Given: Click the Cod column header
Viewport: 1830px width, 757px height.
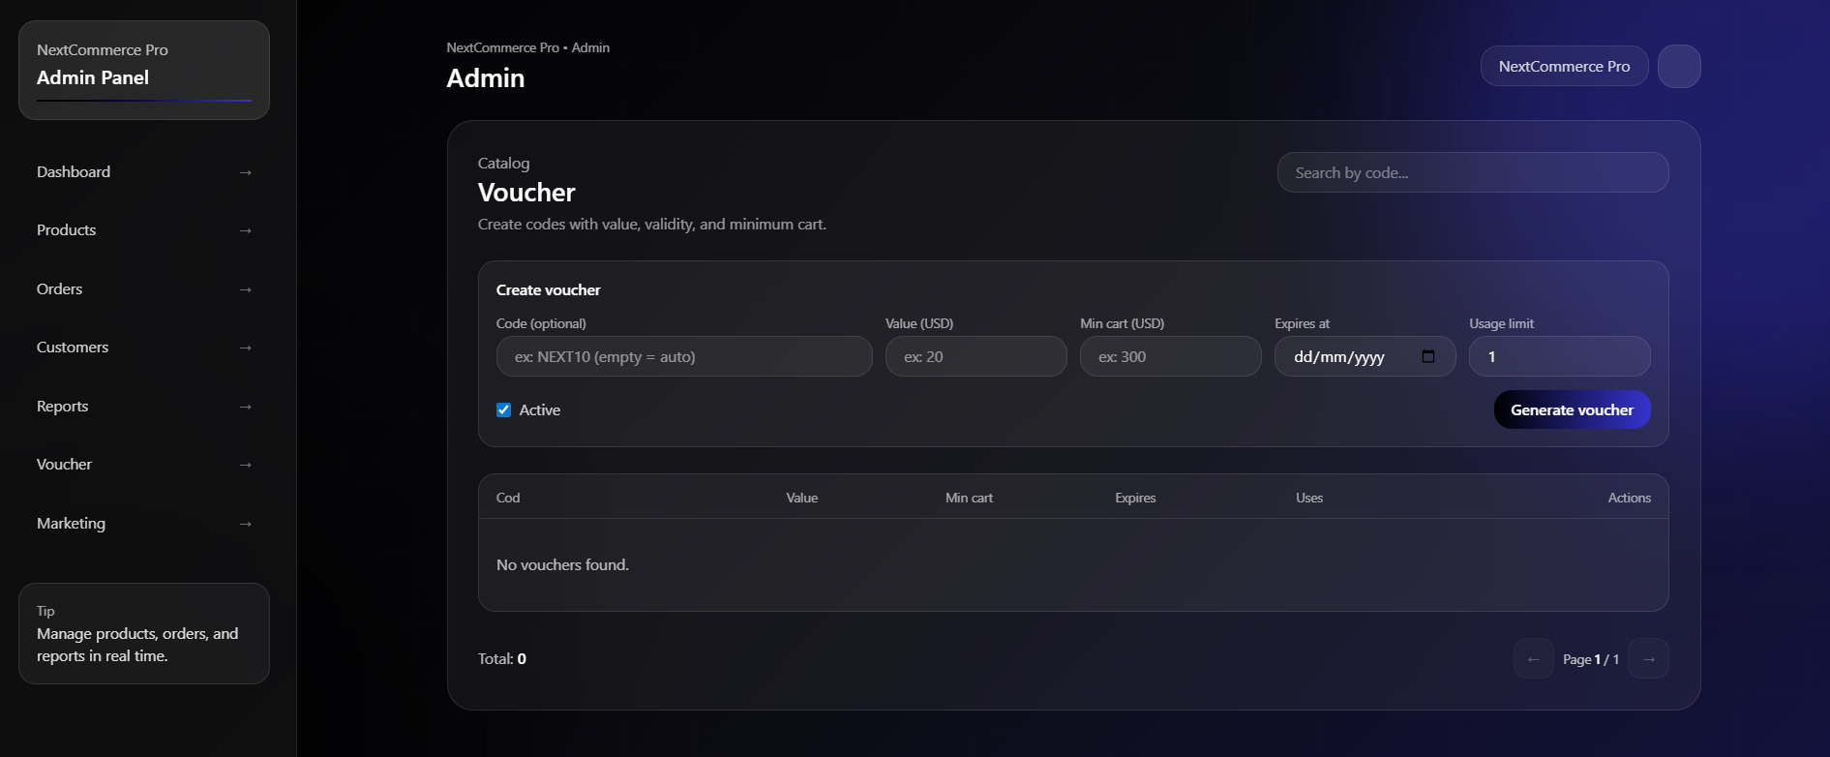Looking at the screenshot, I should pos(508,498).
